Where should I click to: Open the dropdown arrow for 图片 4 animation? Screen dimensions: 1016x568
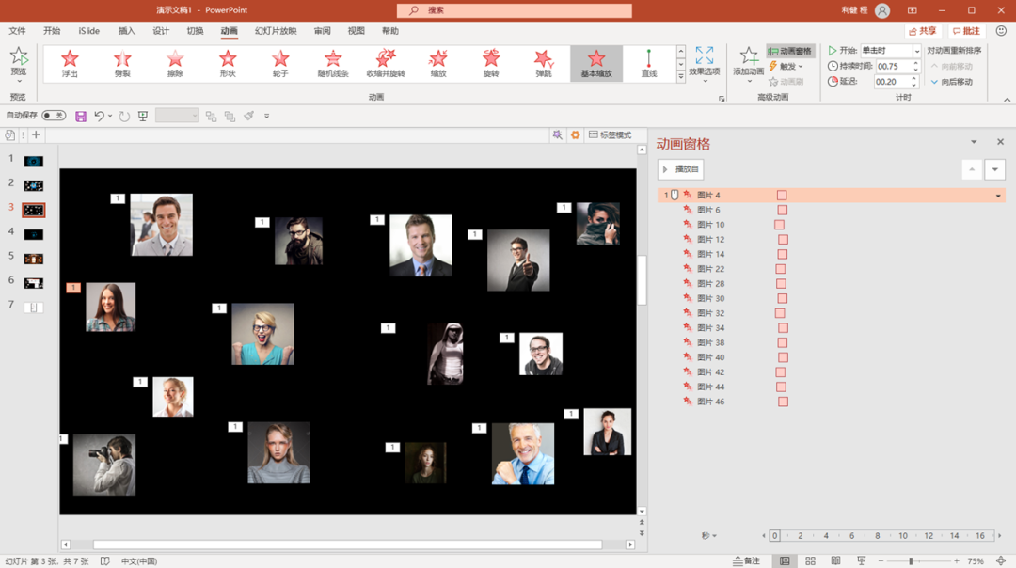coord(997,196)
